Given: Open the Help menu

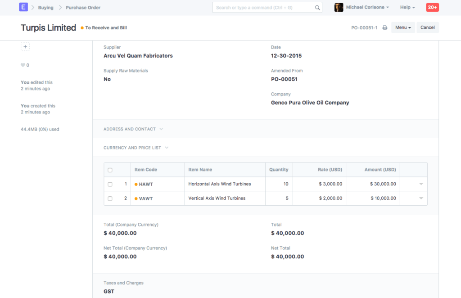Looking at the screenshot, I should click(405, 7).
